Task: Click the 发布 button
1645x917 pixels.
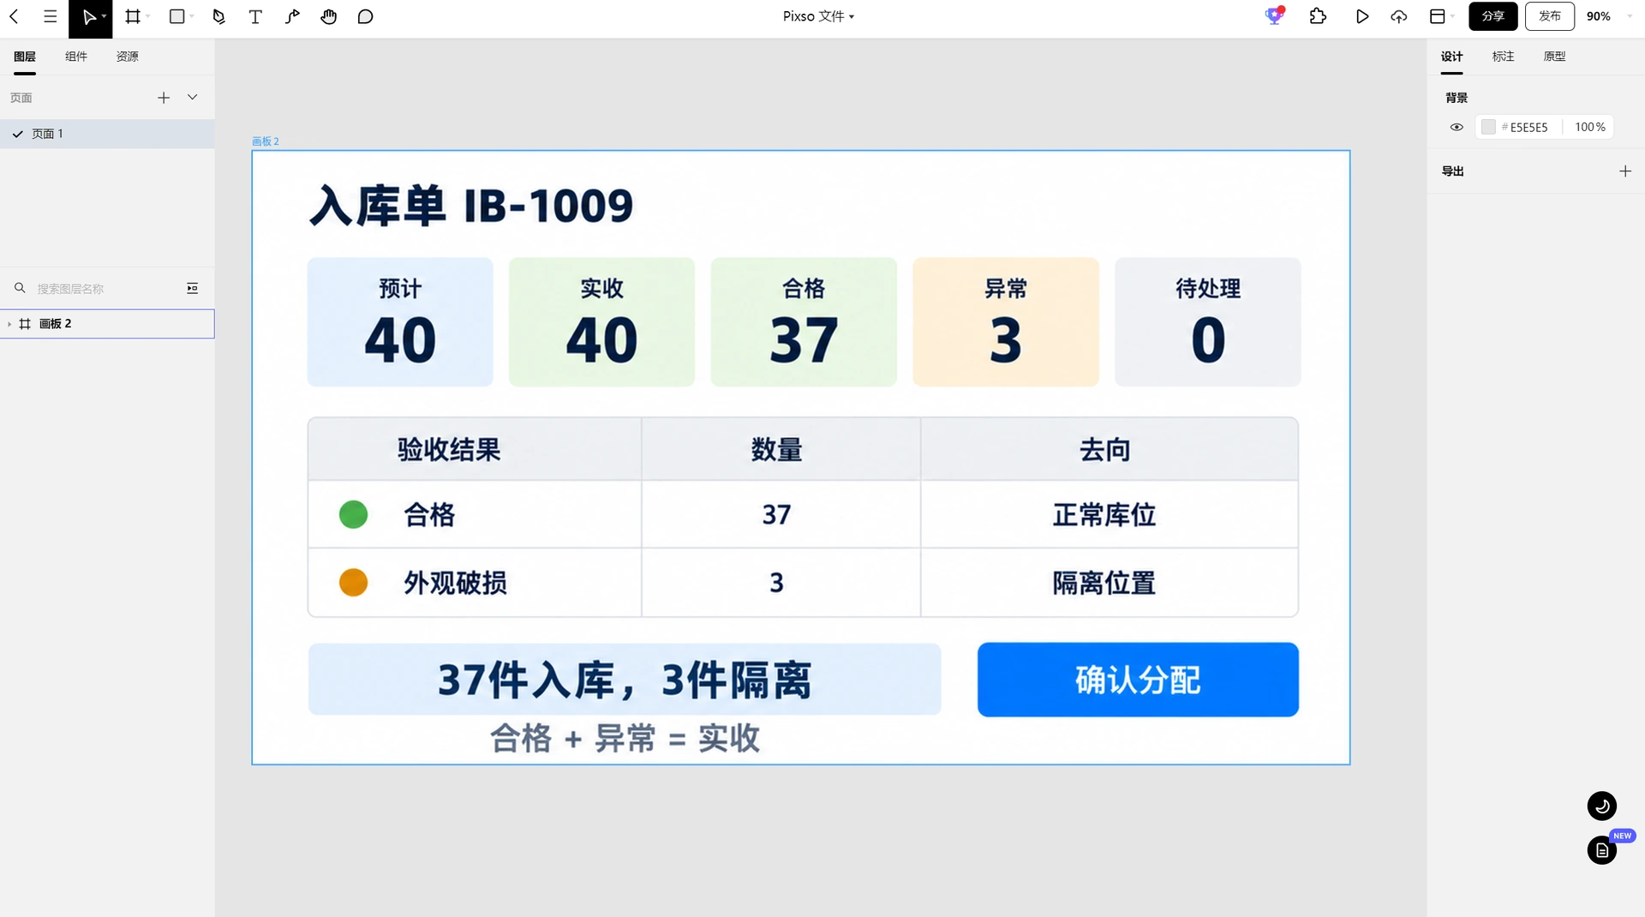Action: 1549,16
